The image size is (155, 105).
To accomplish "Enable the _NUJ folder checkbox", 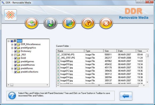I will pos(15,55).
